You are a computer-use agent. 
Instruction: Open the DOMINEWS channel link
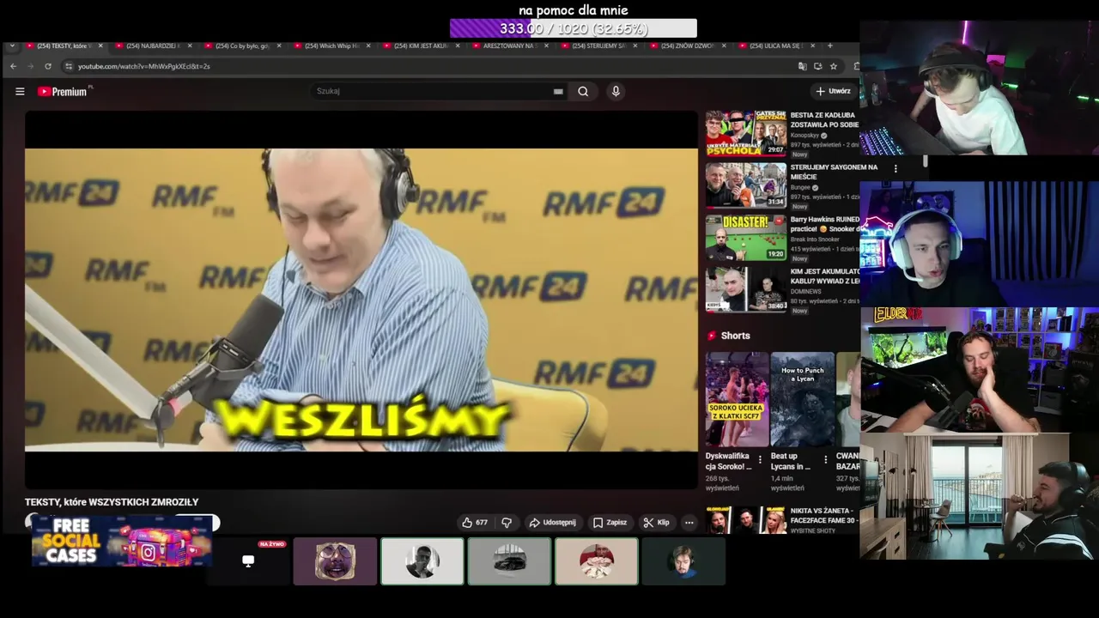tap(807, 291)
